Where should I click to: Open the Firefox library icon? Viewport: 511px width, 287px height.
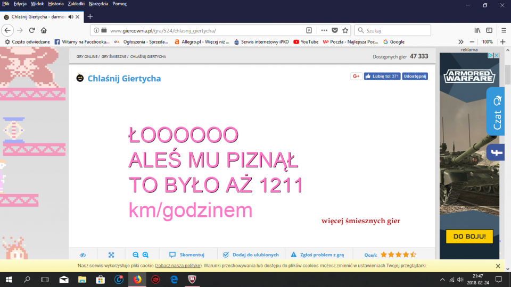(477, 30)
